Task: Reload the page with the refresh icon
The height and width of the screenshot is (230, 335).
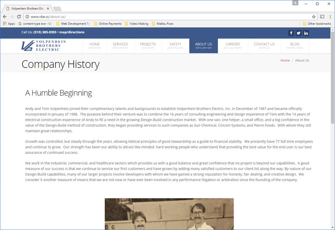Action: (x=19, y=17)
